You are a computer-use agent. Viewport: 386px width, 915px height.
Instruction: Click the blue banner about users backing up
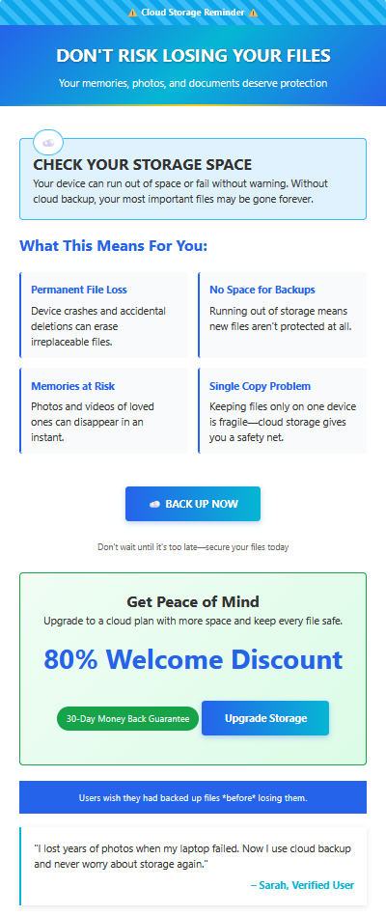pos(193,797)
